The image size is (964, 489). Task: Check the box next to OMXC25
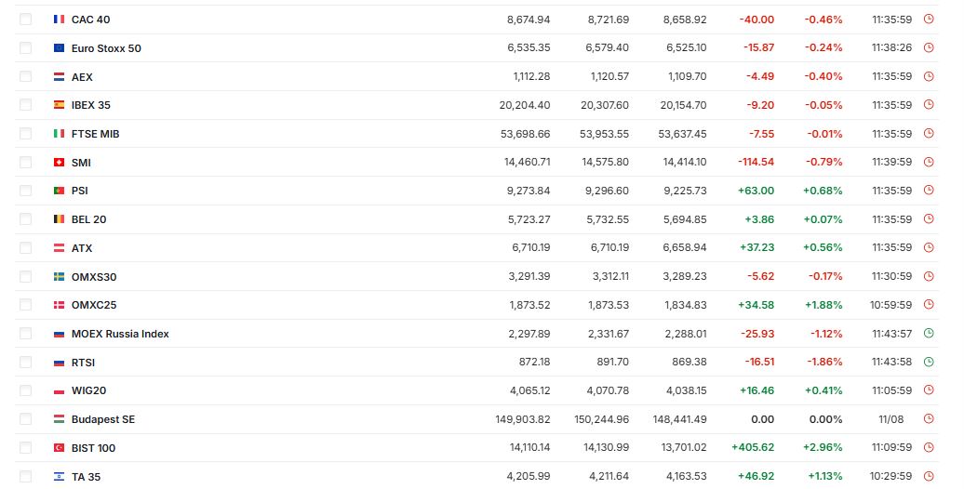[x=25, y=305]
